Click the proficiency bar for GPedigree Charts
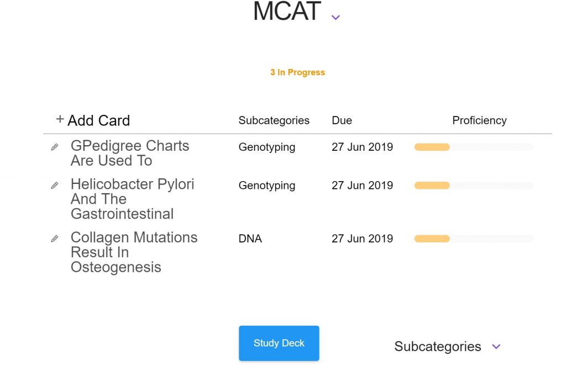The width and height of the screenshot is (566, 365). 474,147
